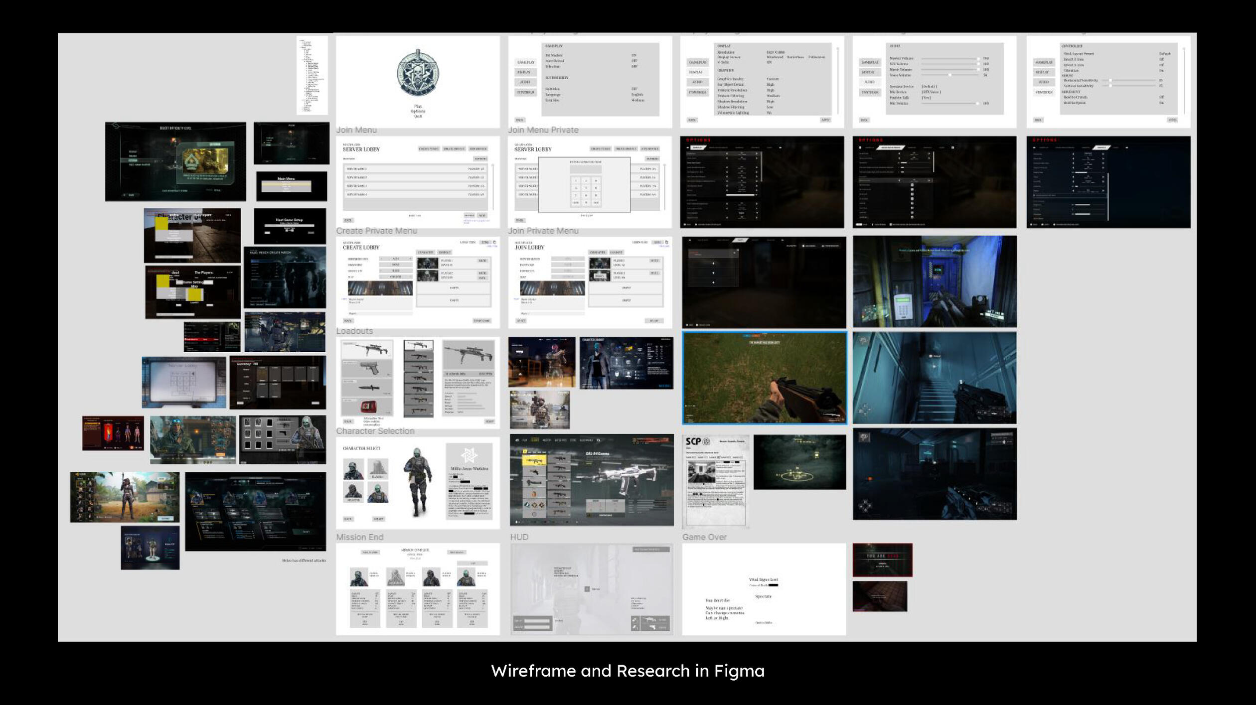
Task: Toggle the Auto Reload OFF value in Gameplay settings
Action: [634, 61]
